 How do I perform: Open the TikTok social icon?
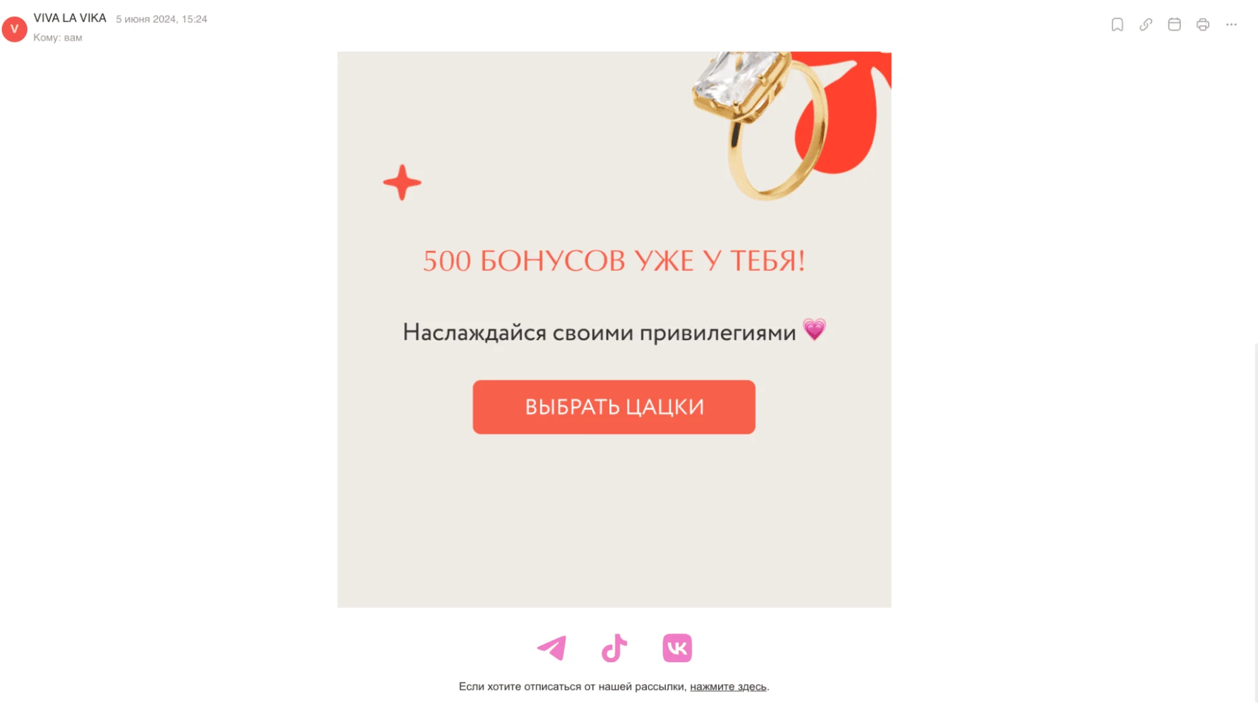pos(614,648)
